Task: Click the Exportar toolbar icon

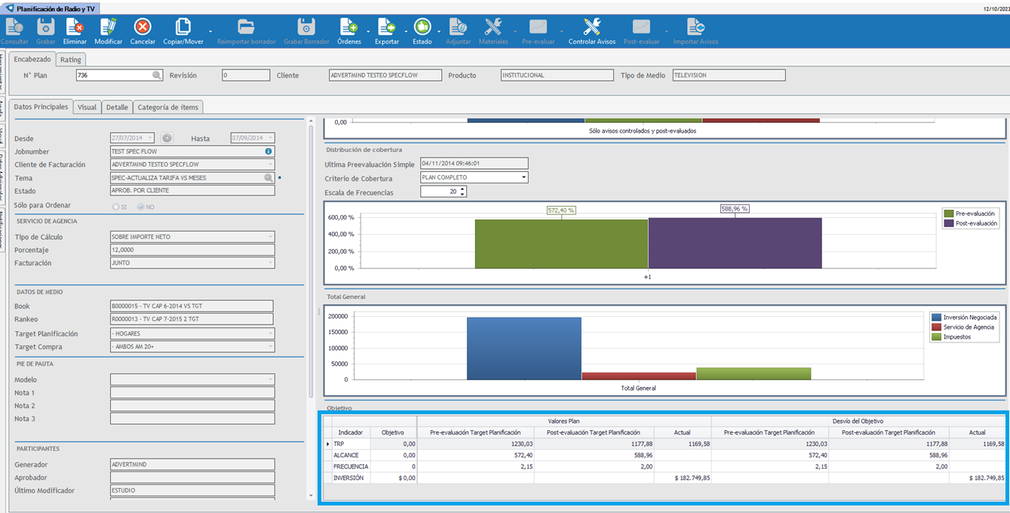Action: click(387, 27)
